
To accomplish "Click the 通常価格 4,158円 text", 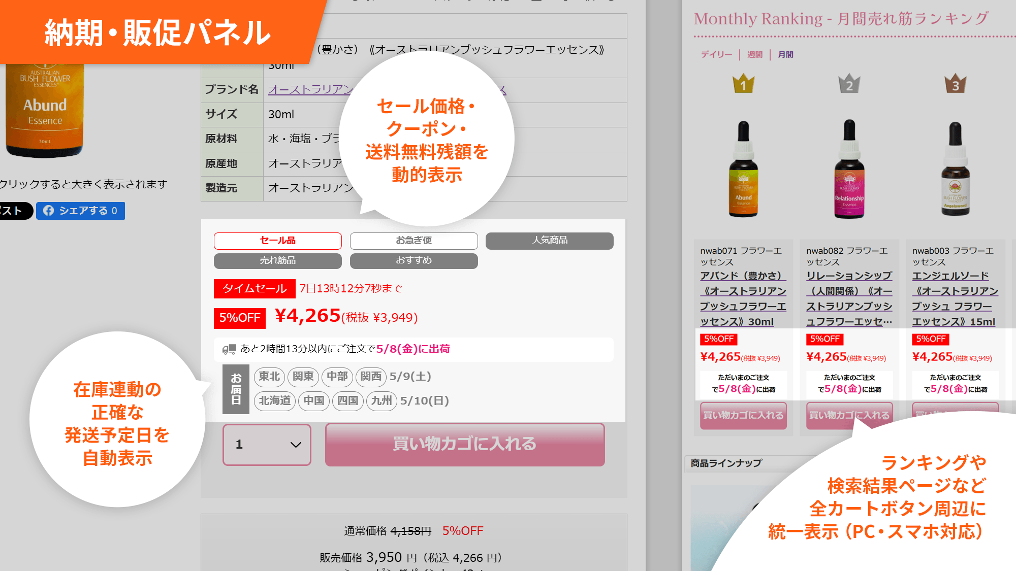I will (388, 531).
